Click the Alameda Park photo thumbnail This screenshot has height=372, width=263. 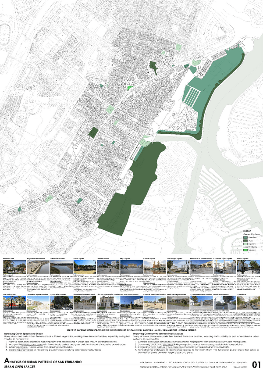[14, 267]
